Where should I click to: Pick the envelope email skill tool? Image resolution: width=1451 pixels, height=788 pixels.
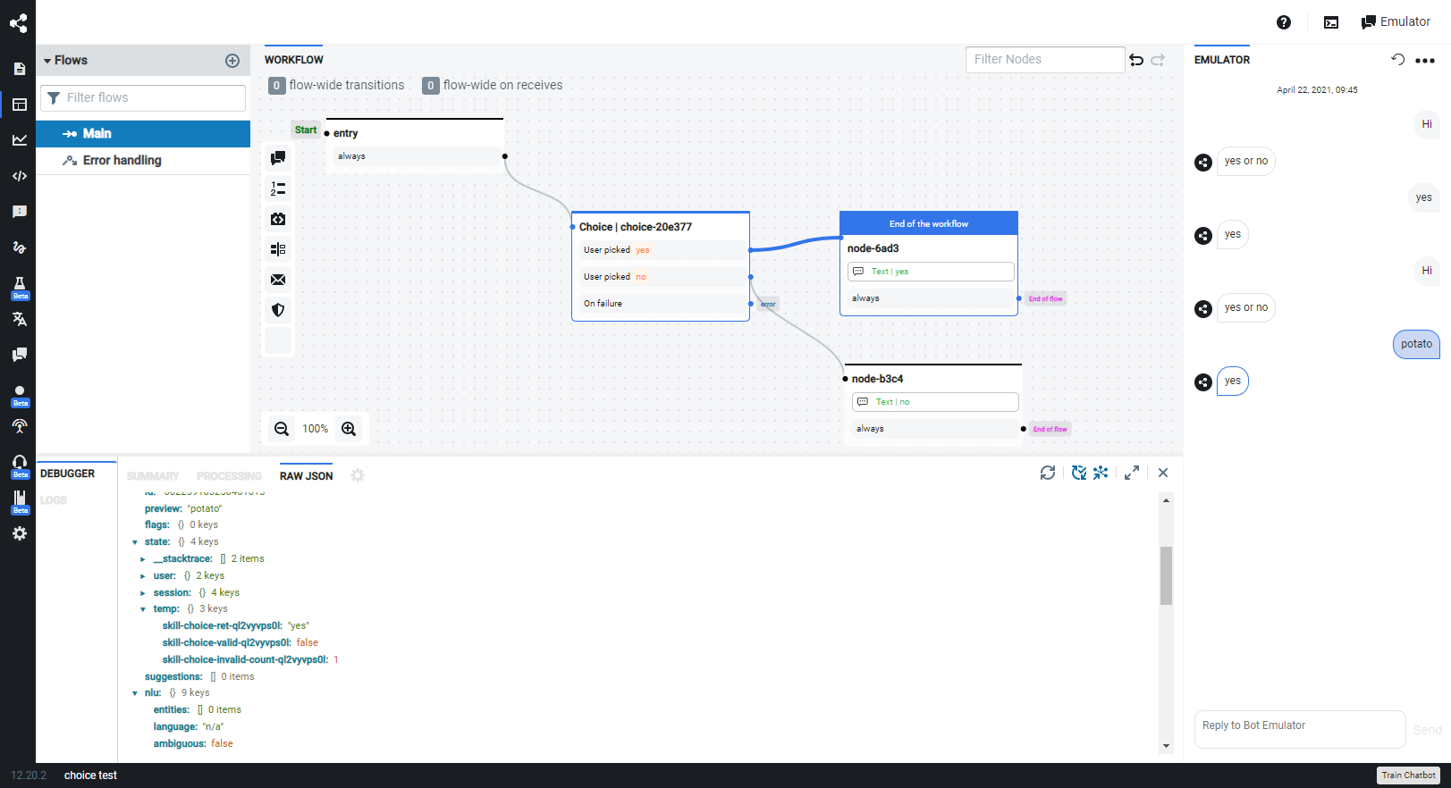tap(278, 280)
